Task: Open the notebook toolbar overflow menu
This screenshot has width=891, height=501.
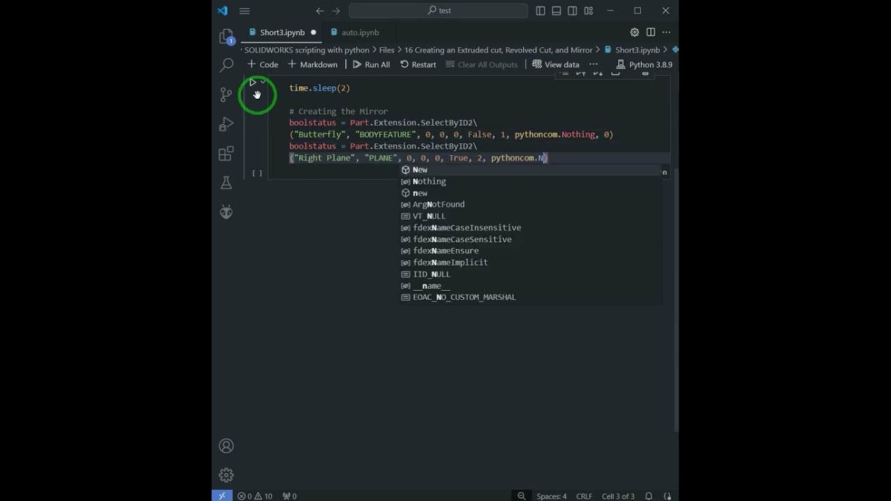Action: click(x=593, y=65)
